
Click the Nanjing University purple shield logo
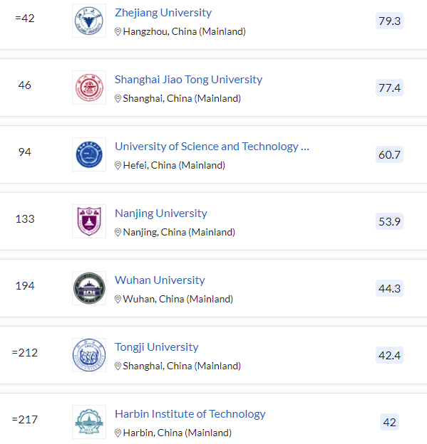(89, 221)
